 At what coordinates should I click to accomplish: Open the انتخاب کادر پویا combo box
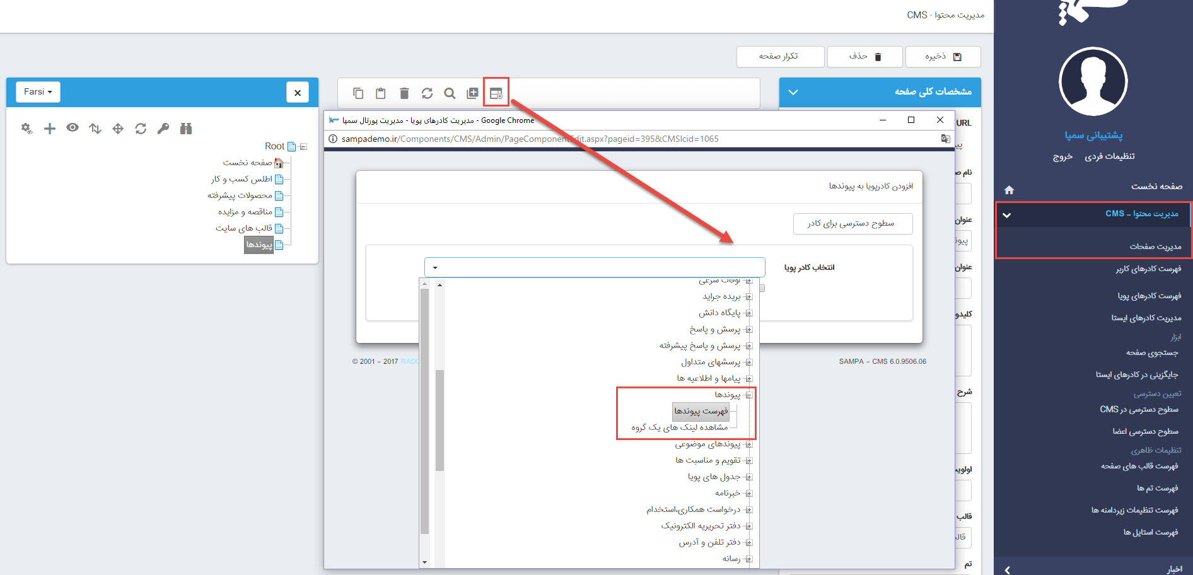click(594, 267)
